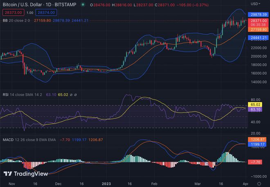The width and height of the screenshot is (270, 187).
Task: Select the MACD indicator legend label
Action: 8,140
